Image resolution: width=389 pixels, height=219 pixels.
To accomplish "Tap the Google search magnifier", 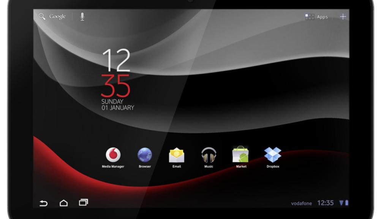I will click(43, 16).
